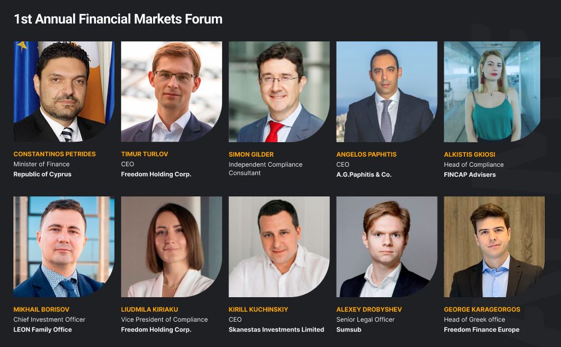Screen dimensions: 561x347
Task: Click the photo above Liudmila Kiriaku's name
Action: point(172,246)
